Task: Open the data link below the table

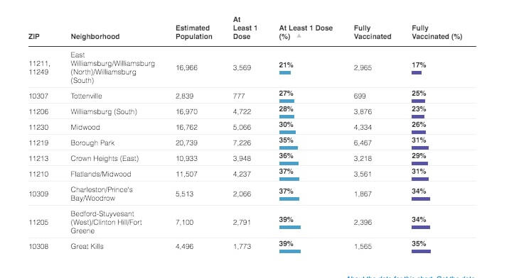Action: pyautogui.click(x=456, y=277)
